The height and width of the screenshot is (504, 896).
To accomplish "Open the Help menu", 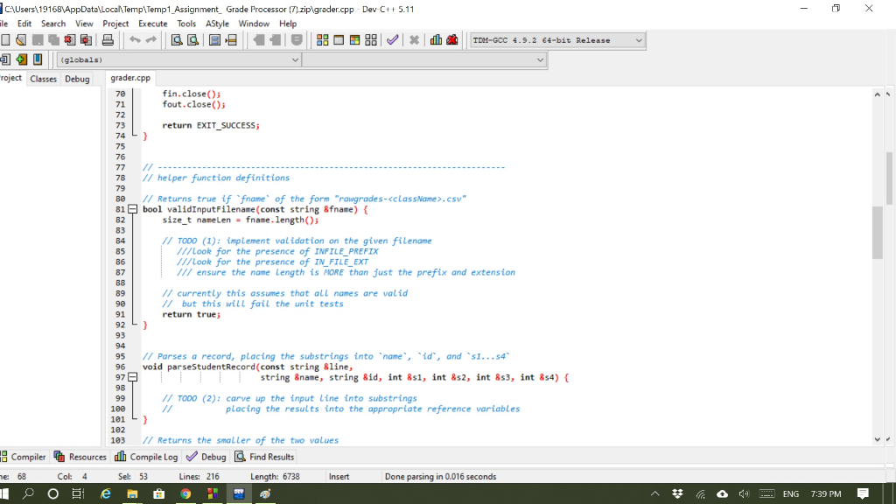I will click(288, 24).
